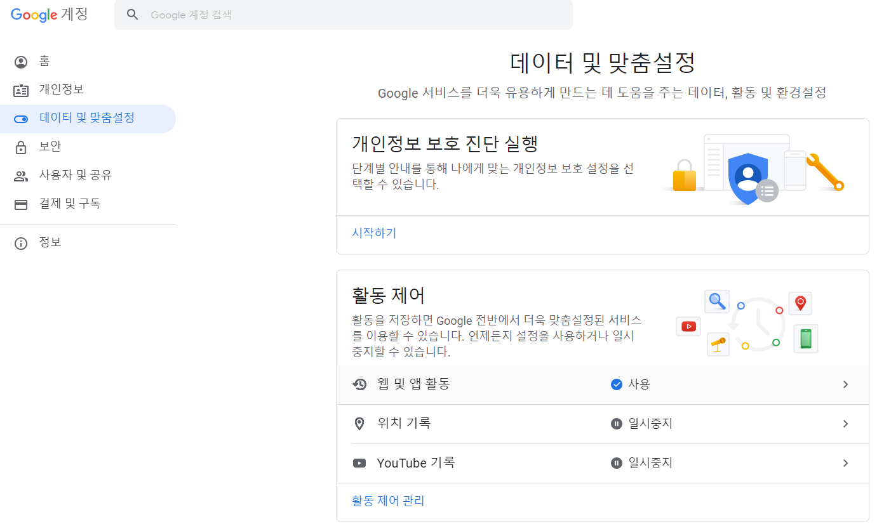Open the 웹 및 앱 활동 row
The image size is (884, 524).
[602, 384]
